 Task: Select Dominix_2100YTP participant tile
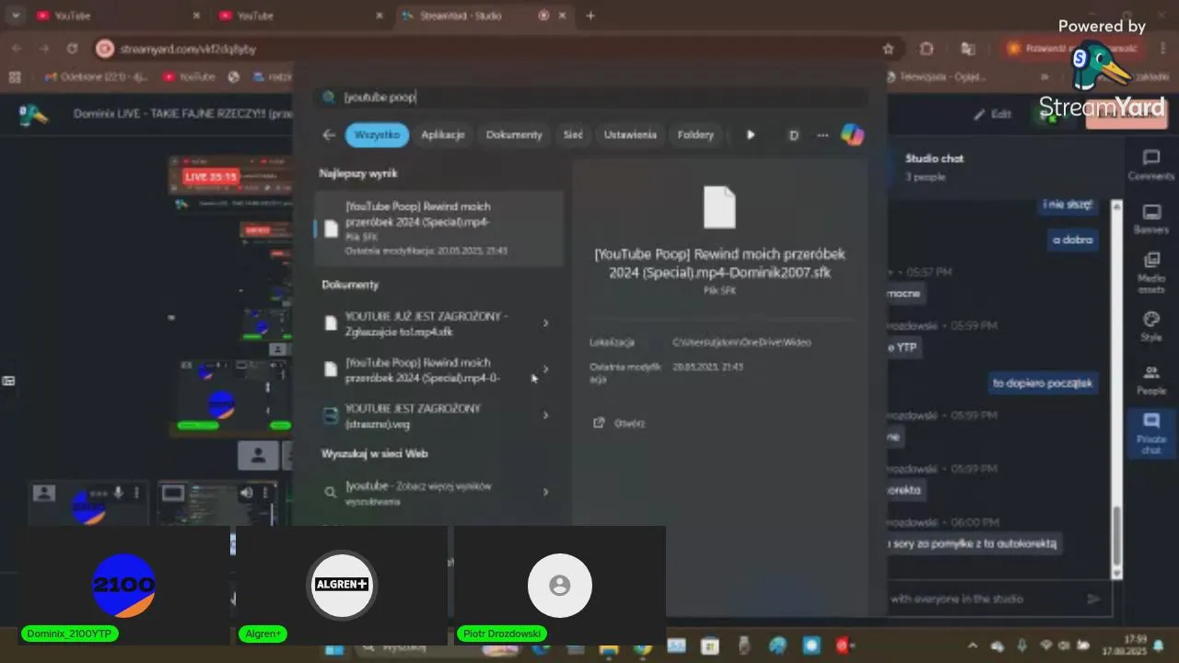click(x=123, y=585)
